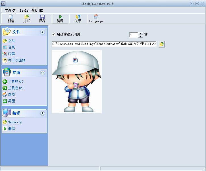Maximize the eBook Workshop window
The width and height of the screenshot is (206, 171).
click(x=197, y=3)
